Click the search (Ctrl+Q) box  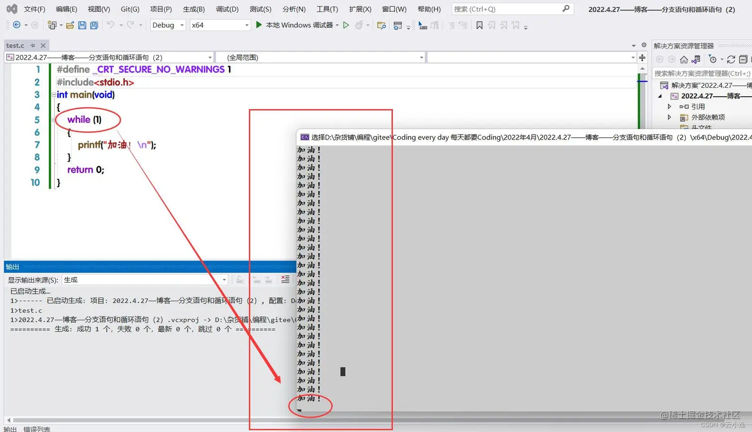pos(512,9)
